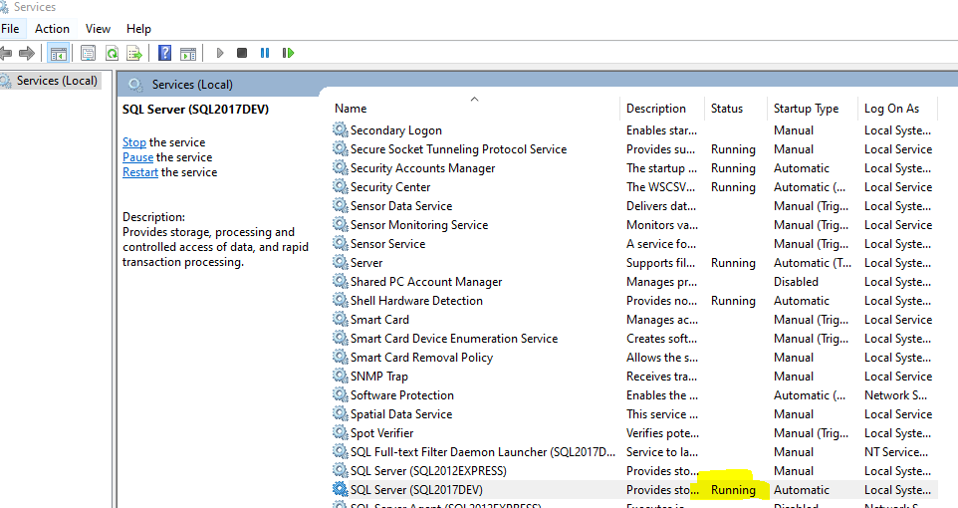
Task: Open the Action menu
Action: 52,29
